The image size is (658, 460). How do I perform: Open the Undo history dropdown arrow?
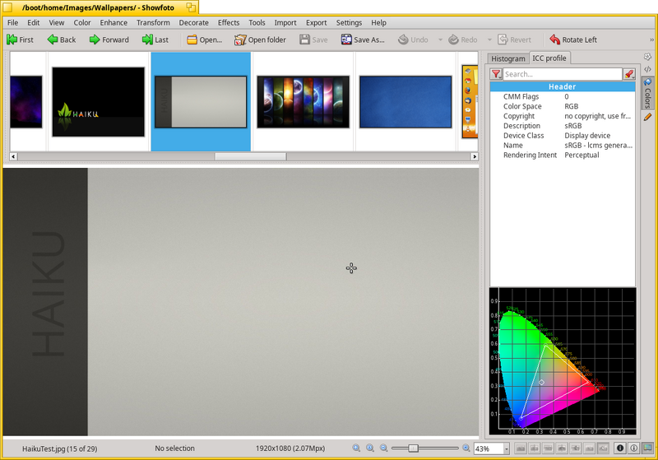tap(440, 39)
